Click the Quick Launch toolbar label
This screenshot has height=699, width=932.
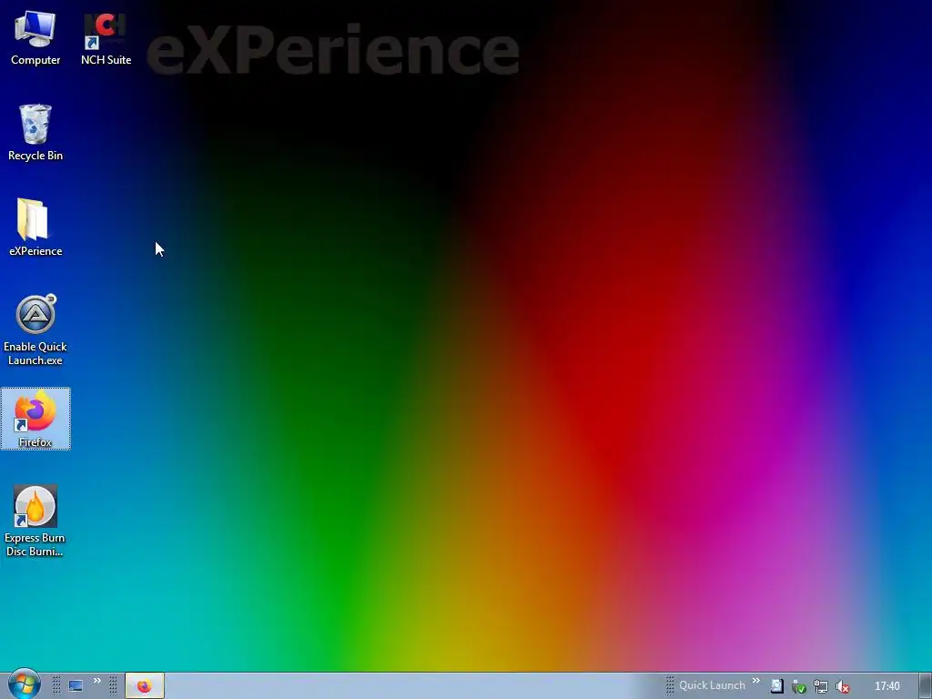[712, 685]
